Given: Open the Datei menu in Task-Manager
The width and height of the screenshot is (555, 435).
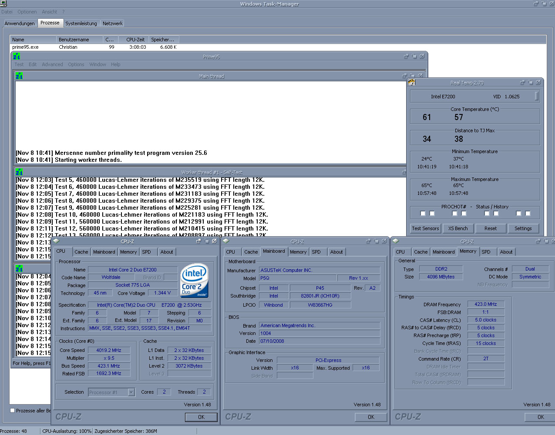Looking at the screenshot, I should pyautogui.click(x=7, y=12).
